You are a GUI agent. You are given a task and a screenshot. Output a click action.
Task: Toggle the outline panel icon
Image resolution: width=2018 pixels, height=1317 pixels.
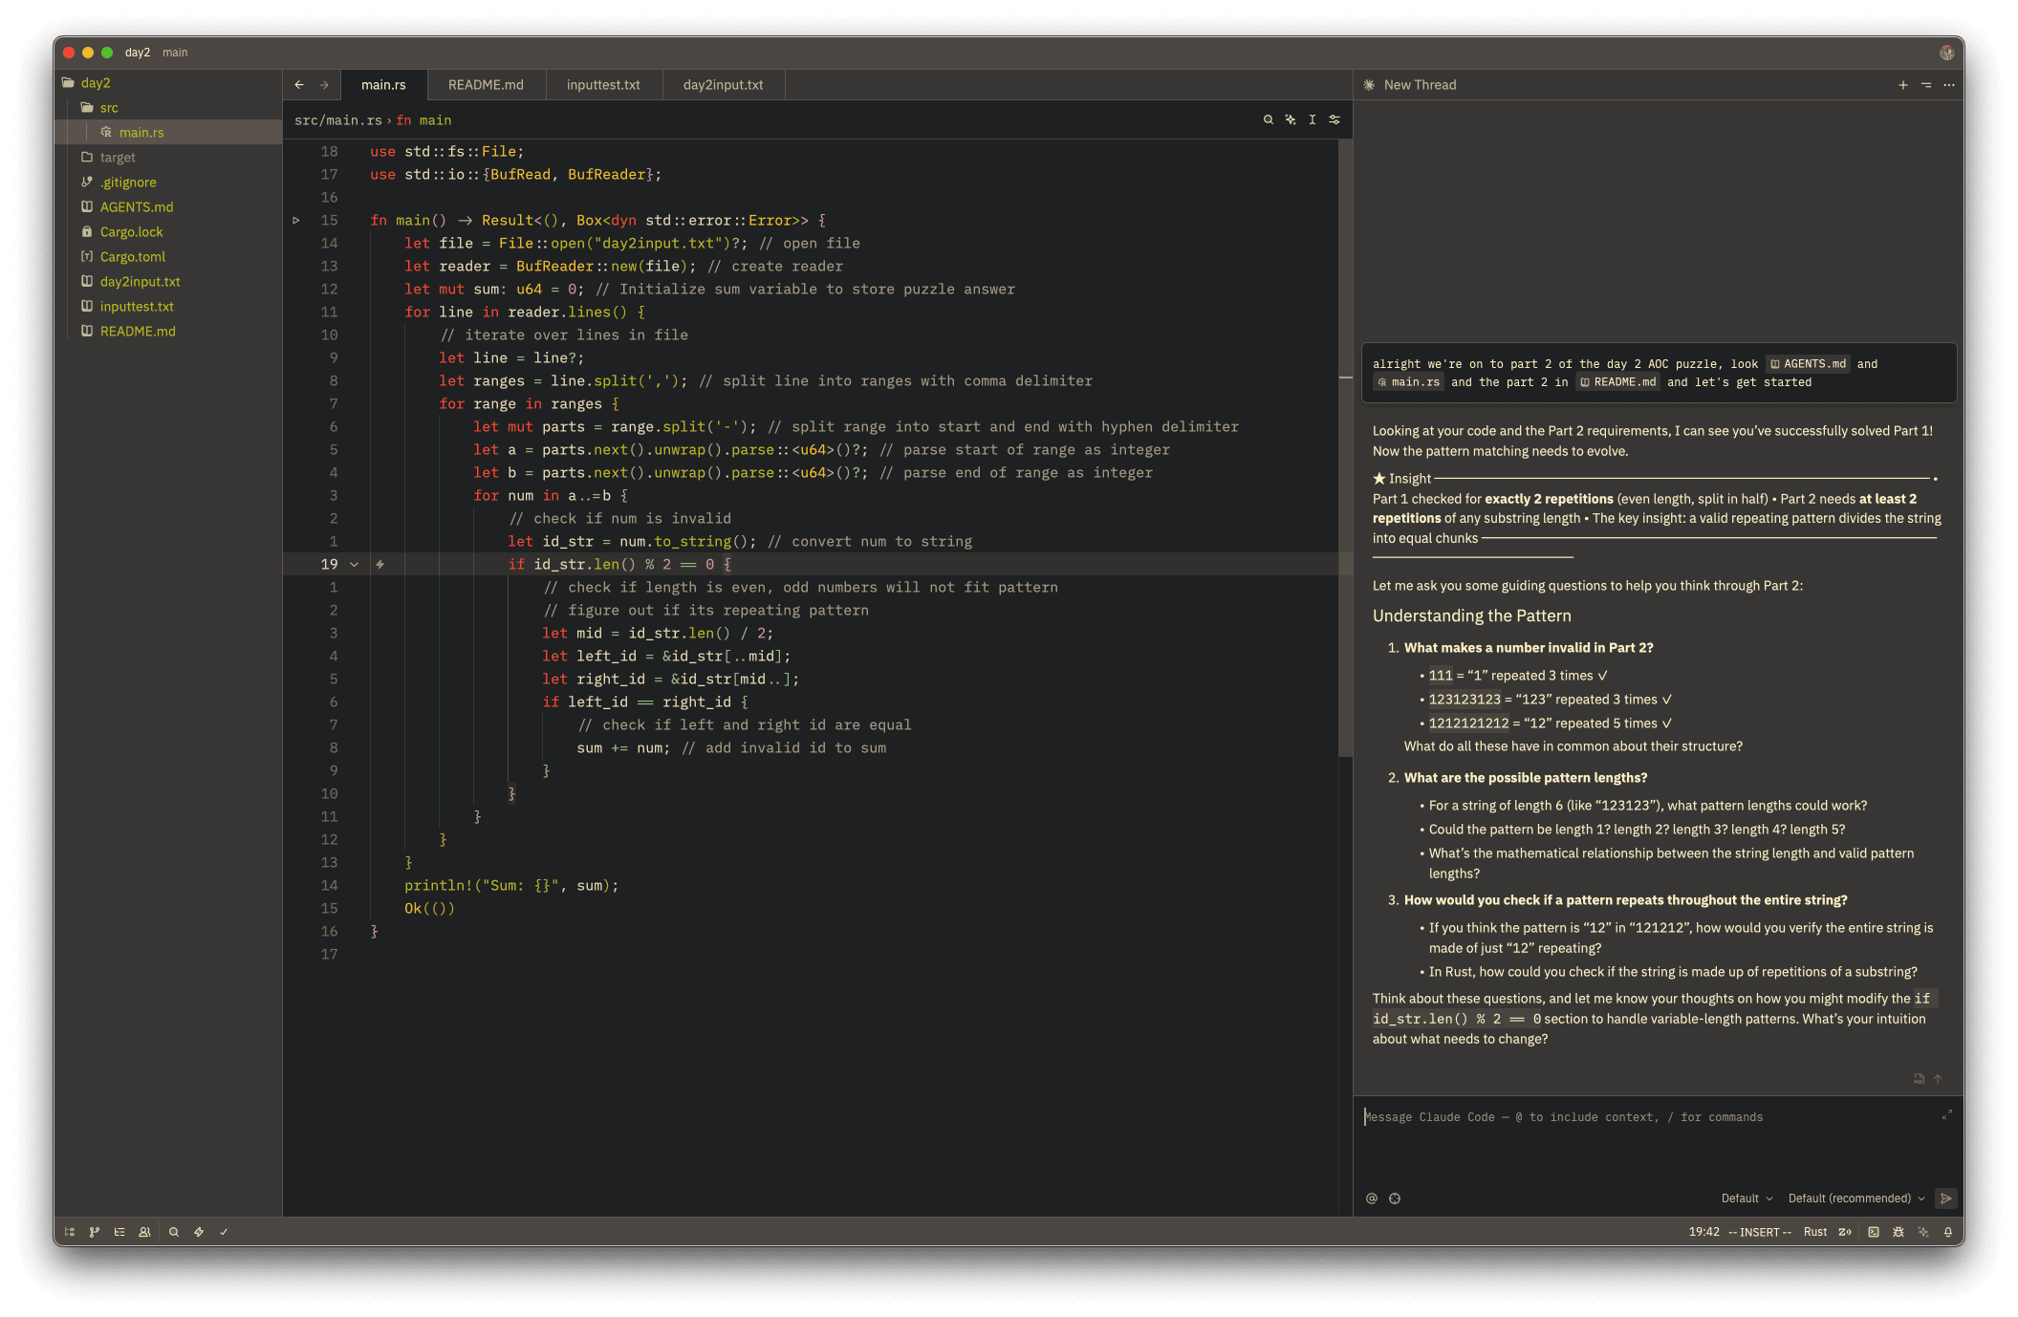pos(119,1232)
